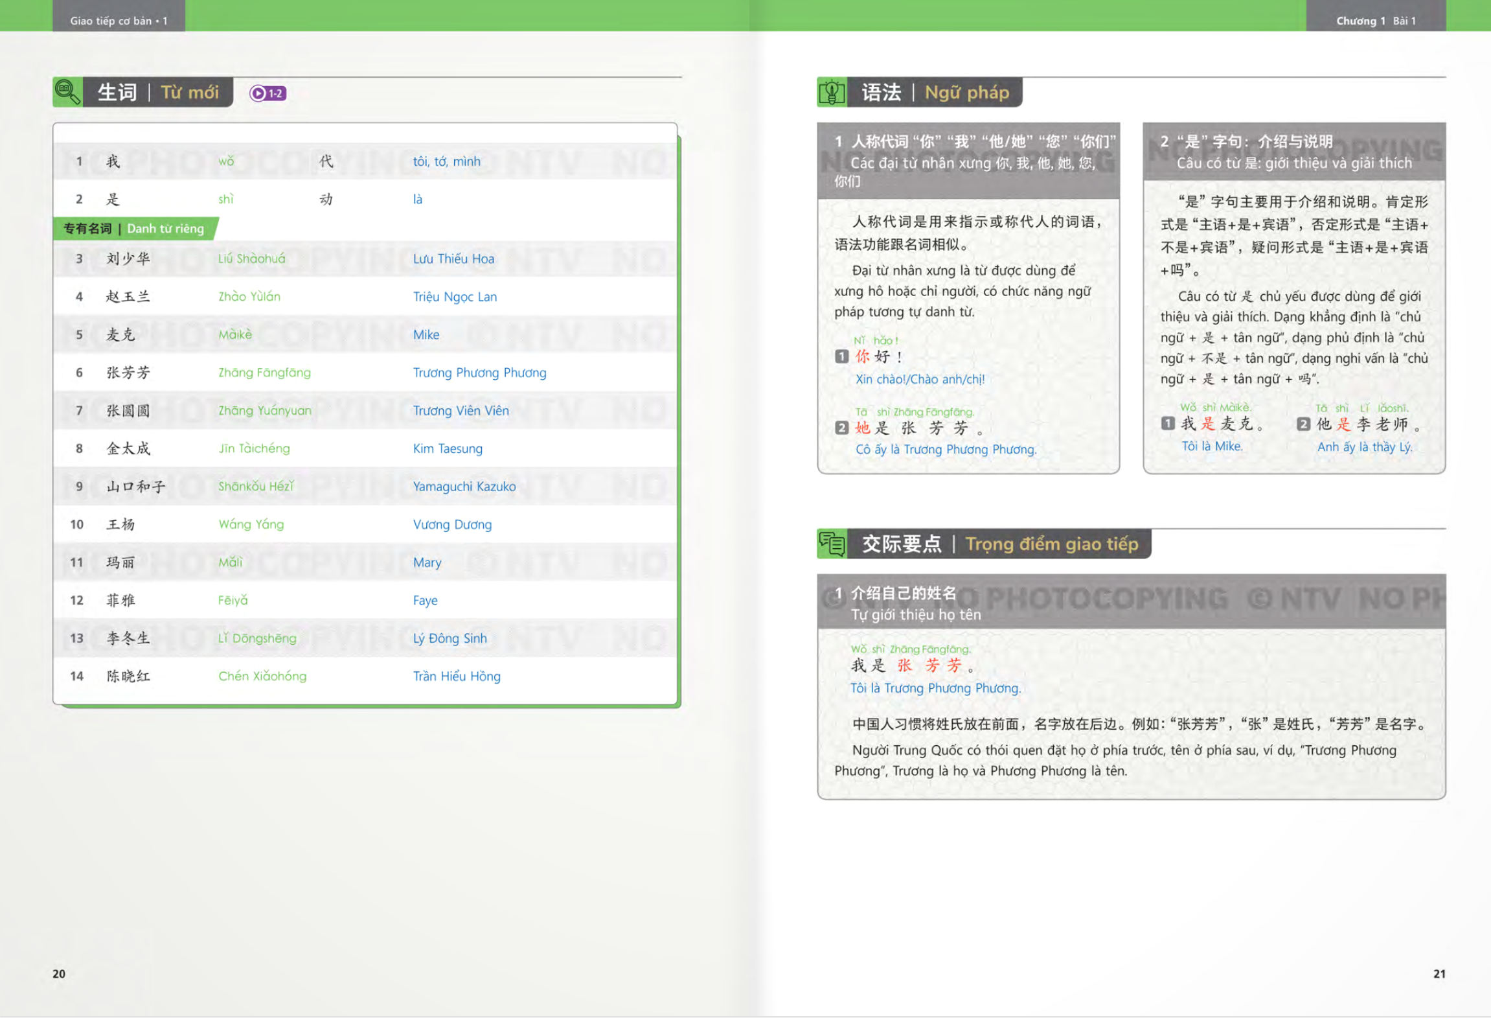Click the Chương 1 Bài 1 tab
This screenshot has width=1491, height=1018.
click(x=1375, y=20)
